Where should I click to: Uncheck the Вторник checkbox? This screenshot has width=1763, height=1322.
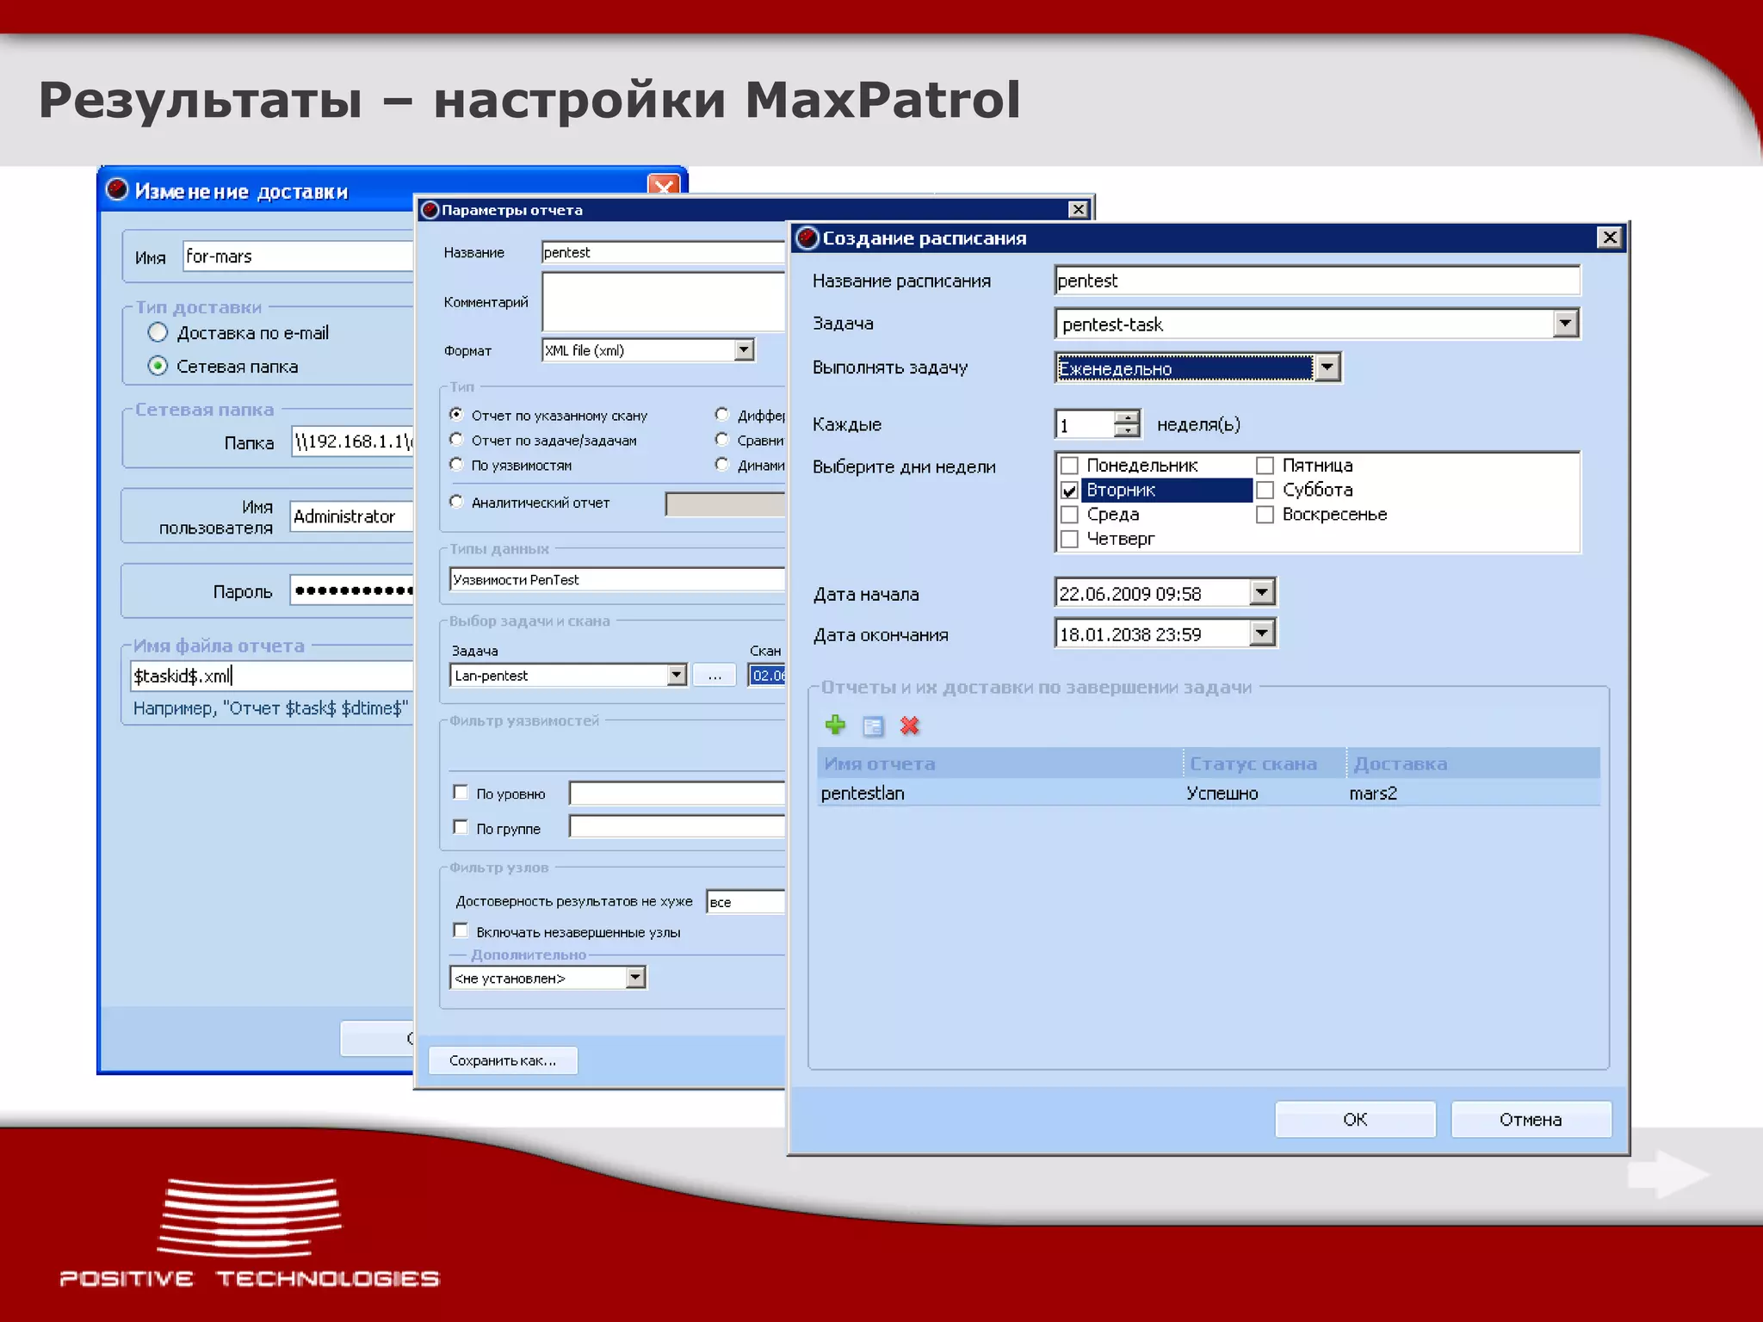(1069, 490)
